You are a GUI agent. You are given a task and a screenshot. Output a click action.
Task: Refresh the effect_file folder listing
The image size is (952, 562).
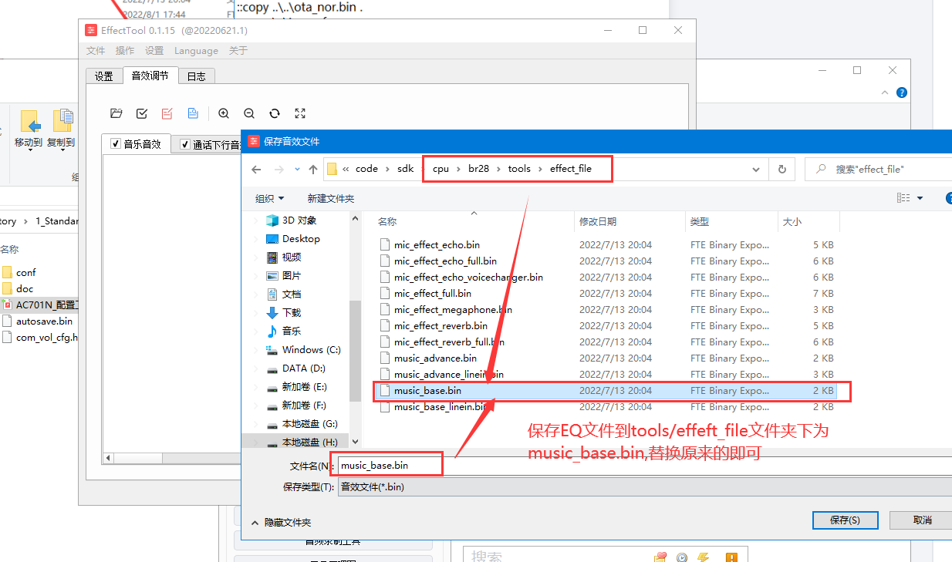[782, 169]
